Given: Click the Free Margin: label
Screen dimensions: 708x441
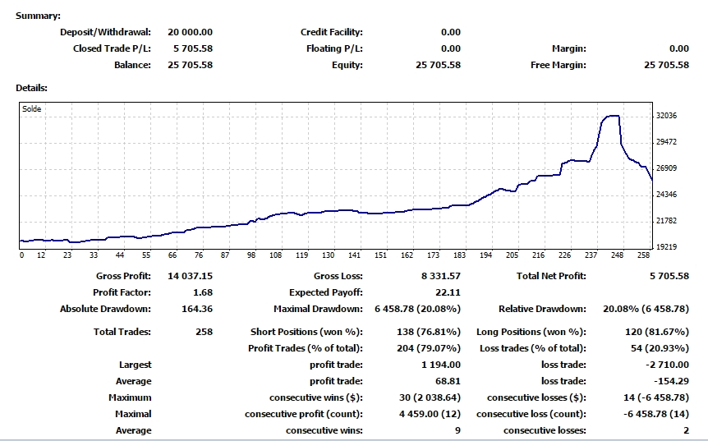Looking at the screenshot, I should [x=558, y=65].
